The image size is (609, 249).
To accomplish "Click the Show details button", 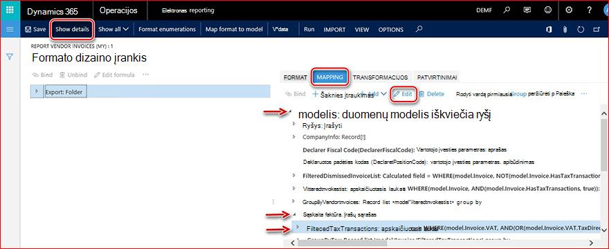I will 72,29.
